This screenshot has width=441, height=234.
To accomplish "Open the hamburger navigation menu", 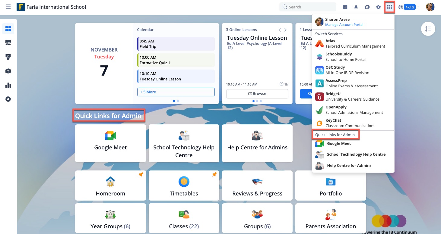I will click(8, 7).
